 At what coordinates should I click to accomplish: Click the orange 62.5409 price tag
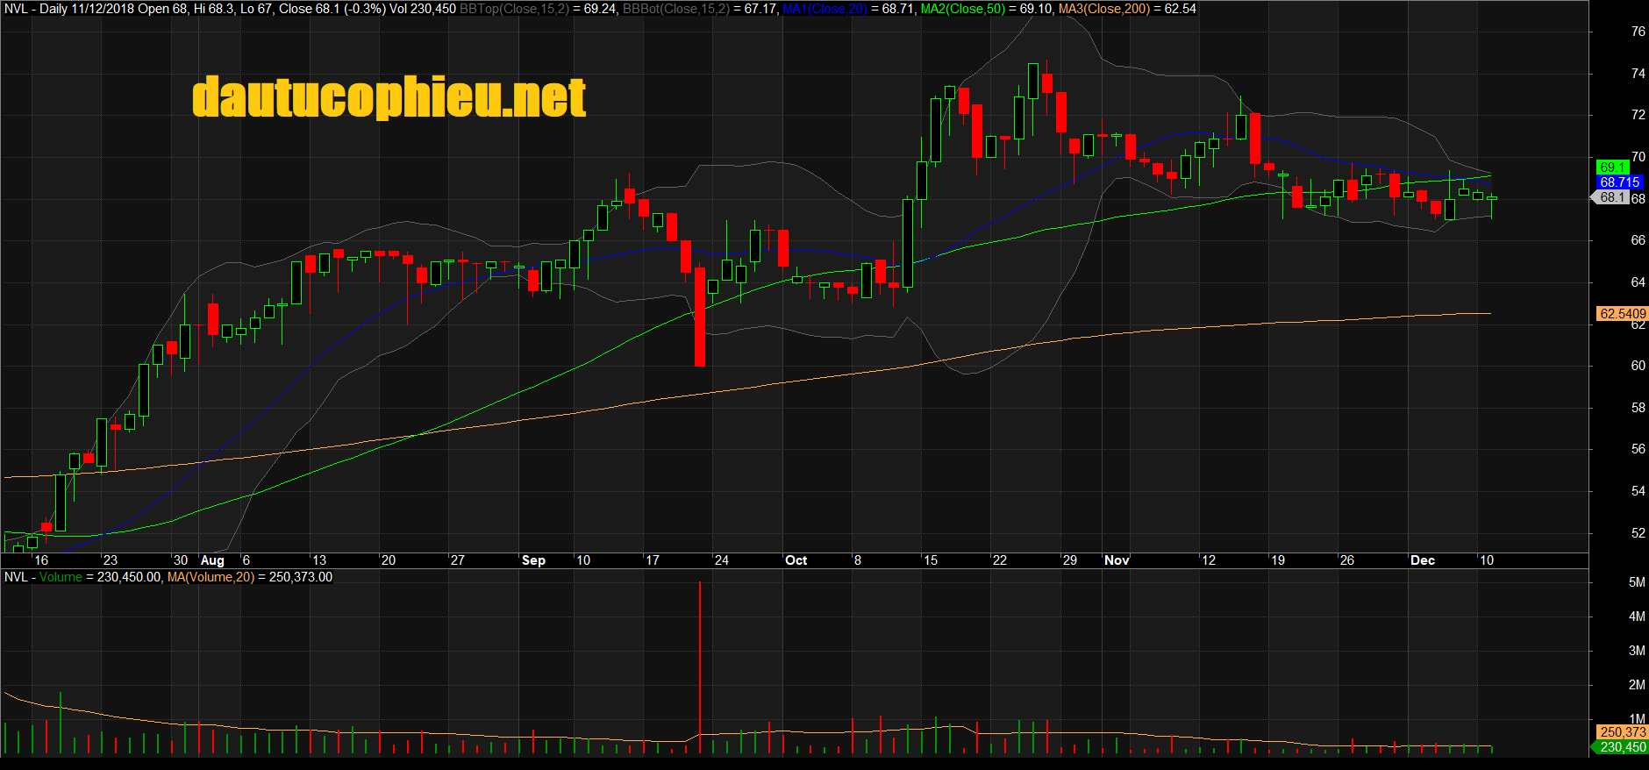[1622, 313]
